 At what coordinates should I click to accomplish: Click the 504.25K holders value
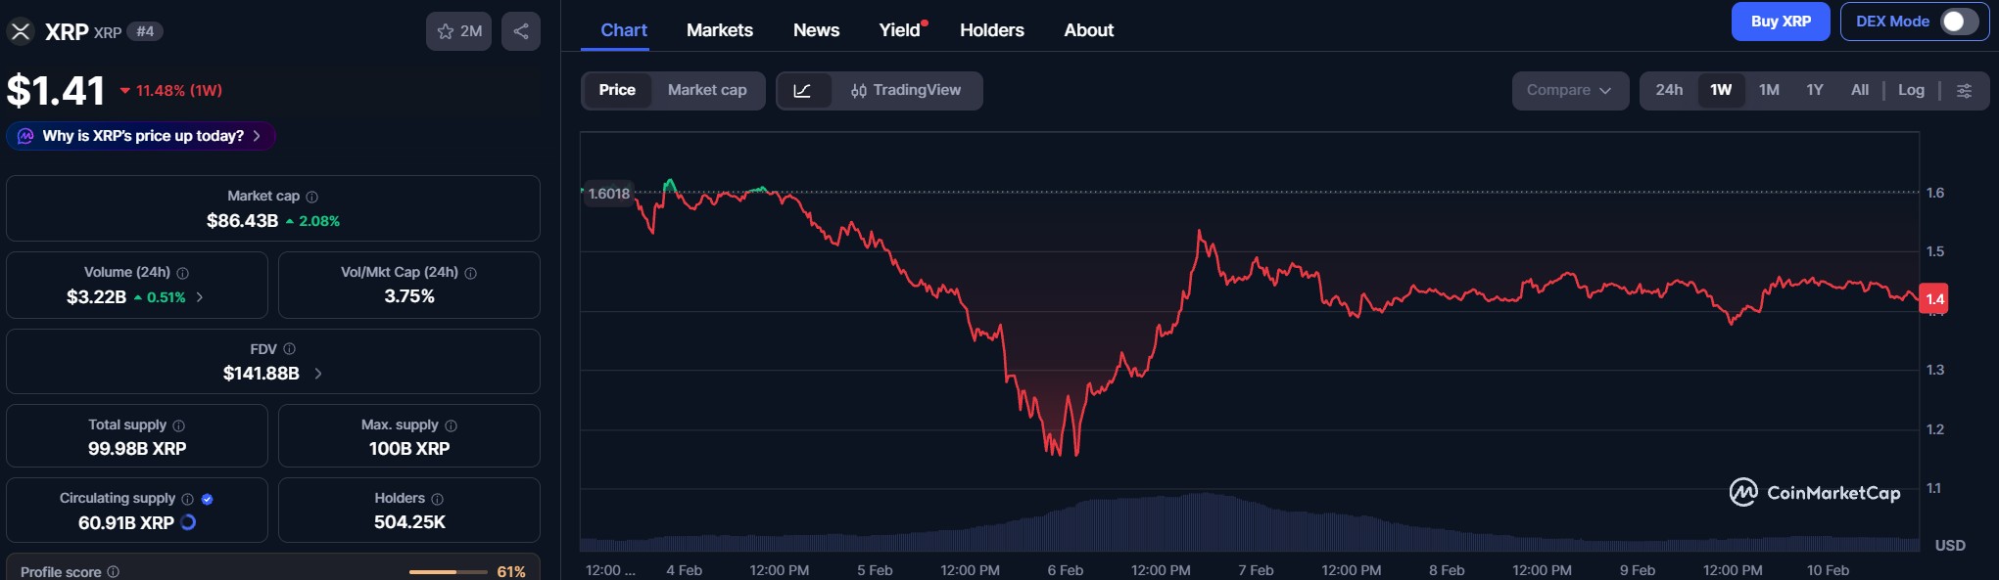tap(409, 522)
